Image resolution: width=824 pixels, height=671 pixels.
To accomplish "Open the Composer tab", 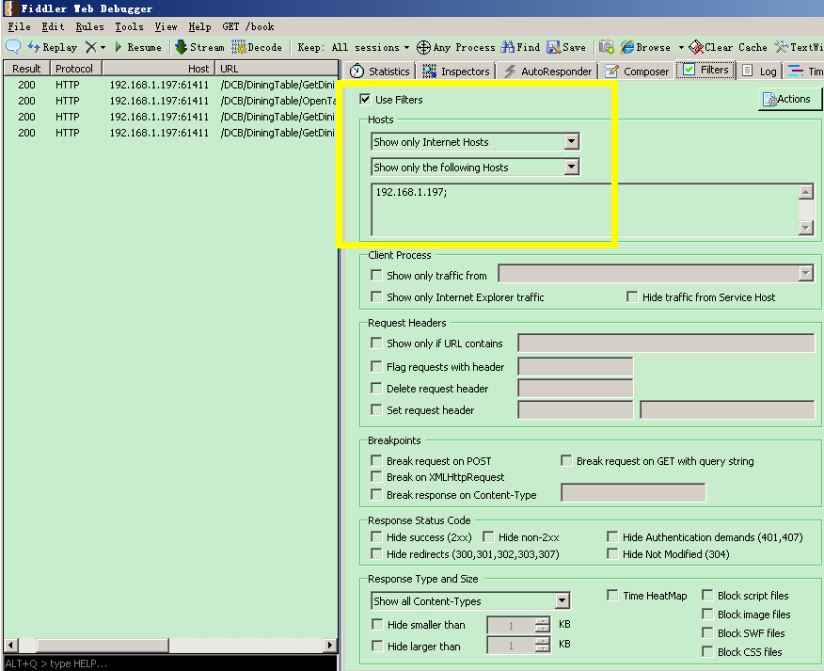I will 637,71.
